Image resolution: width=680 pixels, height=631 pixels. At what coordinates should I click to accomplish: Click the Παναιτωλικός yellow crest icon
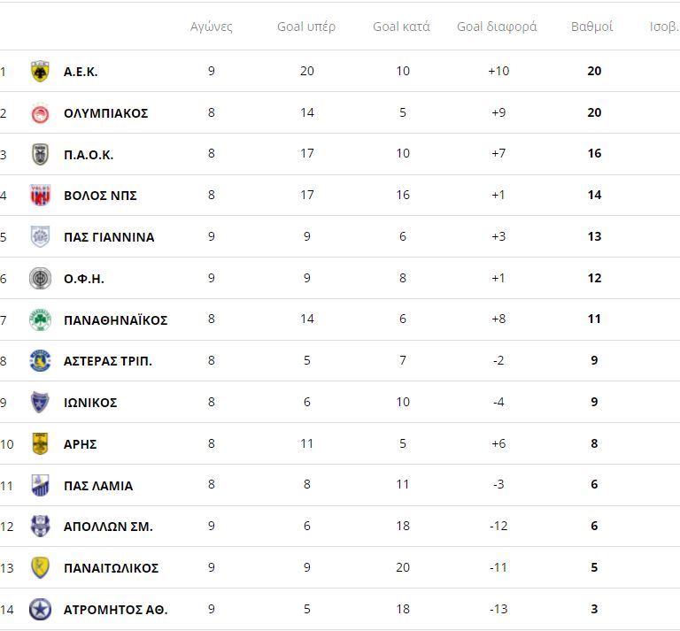coord(40,567)
